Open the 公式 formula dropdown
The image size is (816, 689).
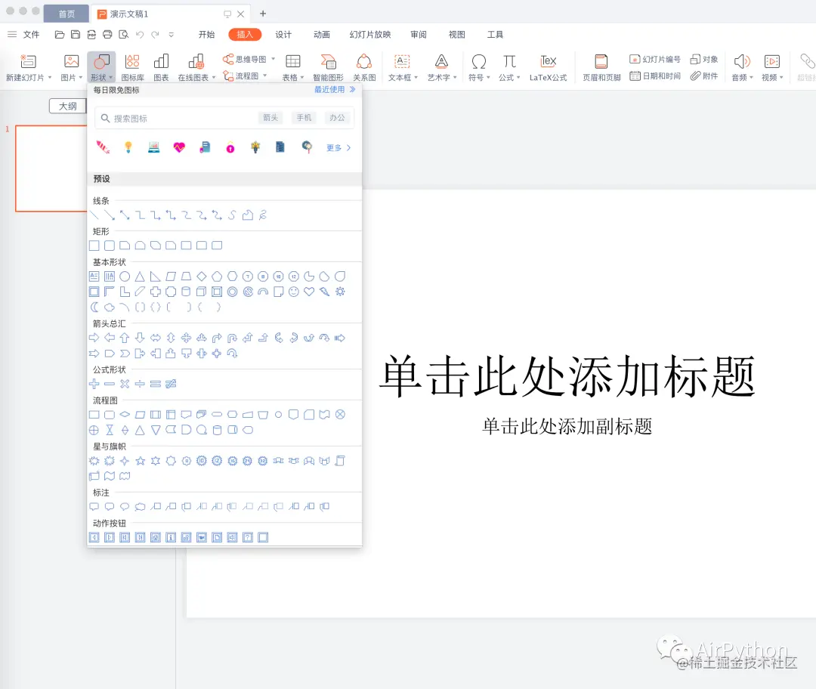(509, 67)
